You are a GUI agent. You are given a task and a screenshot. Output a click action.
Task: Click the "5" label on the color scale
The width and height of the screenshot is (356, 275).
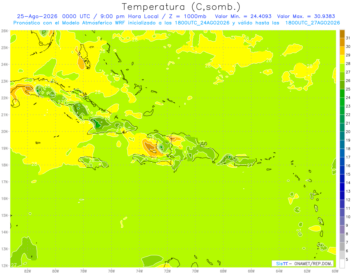(347, 259)
